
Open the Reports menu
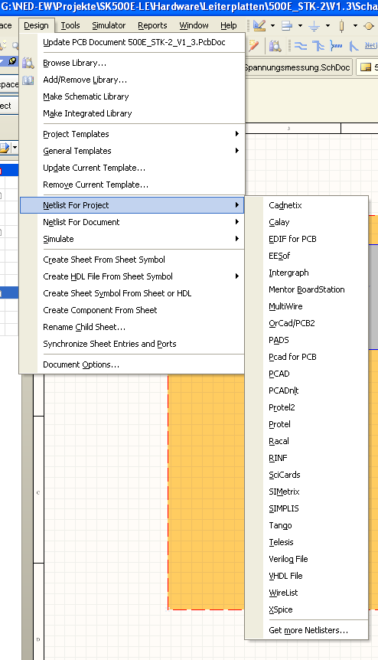[152, 26]
